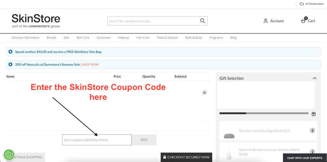Open the Hair Care menu

tap(143, 38)
